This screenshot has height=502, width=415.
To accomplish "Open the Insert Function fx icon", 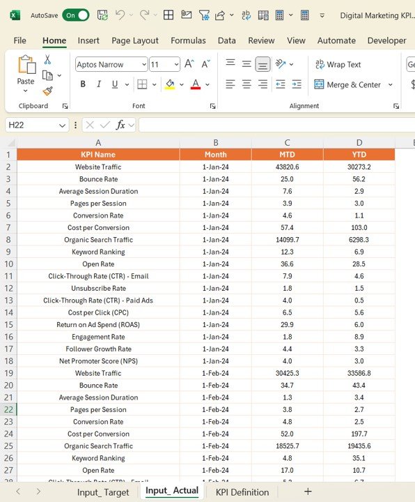I will (x=120, y=125).
